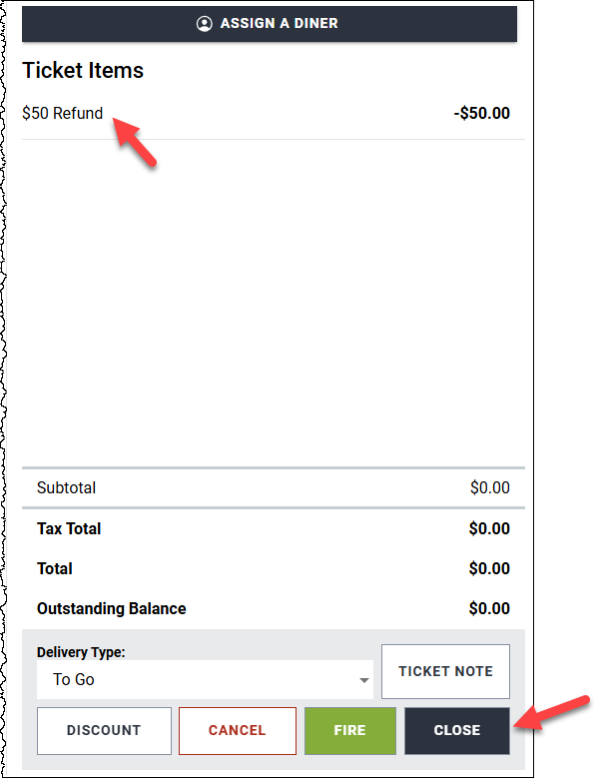
Task: Close the ticket using the dark button
Action: [x=457, y=731]
